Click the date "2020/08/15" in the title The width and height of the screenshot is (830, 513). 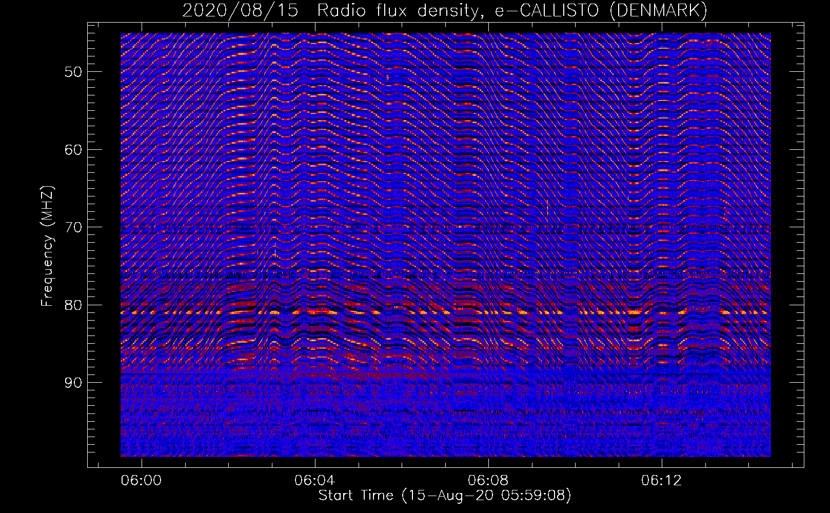[x=240, y=11]
